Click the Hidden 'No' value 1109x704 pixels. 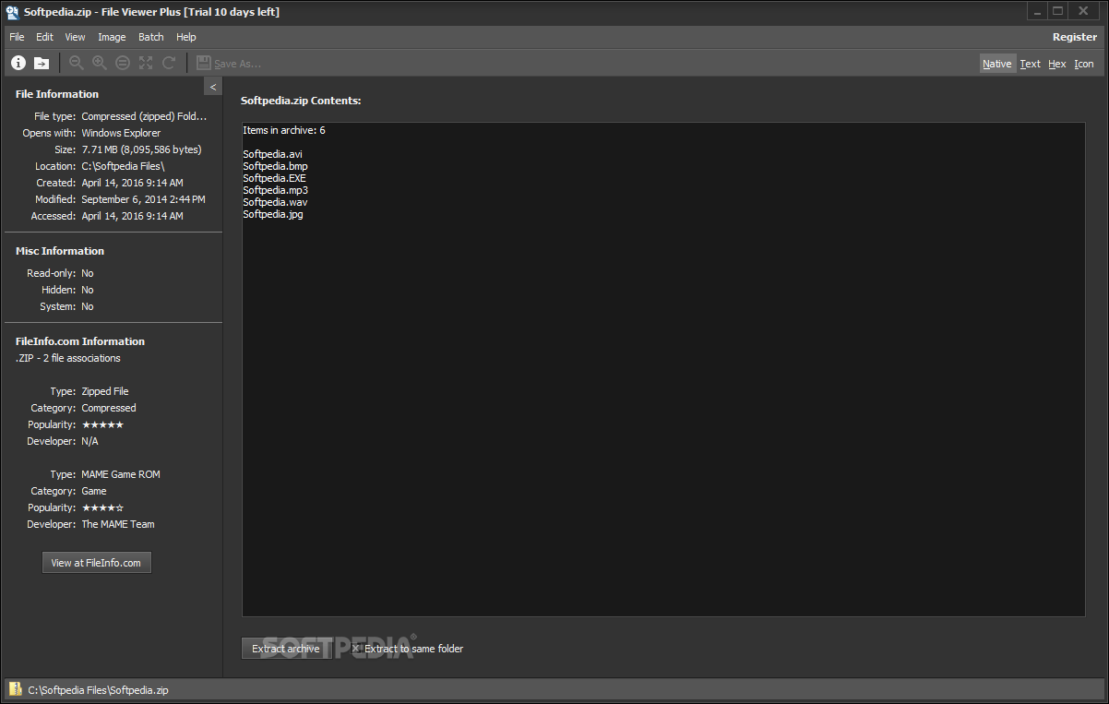point(88,290)
